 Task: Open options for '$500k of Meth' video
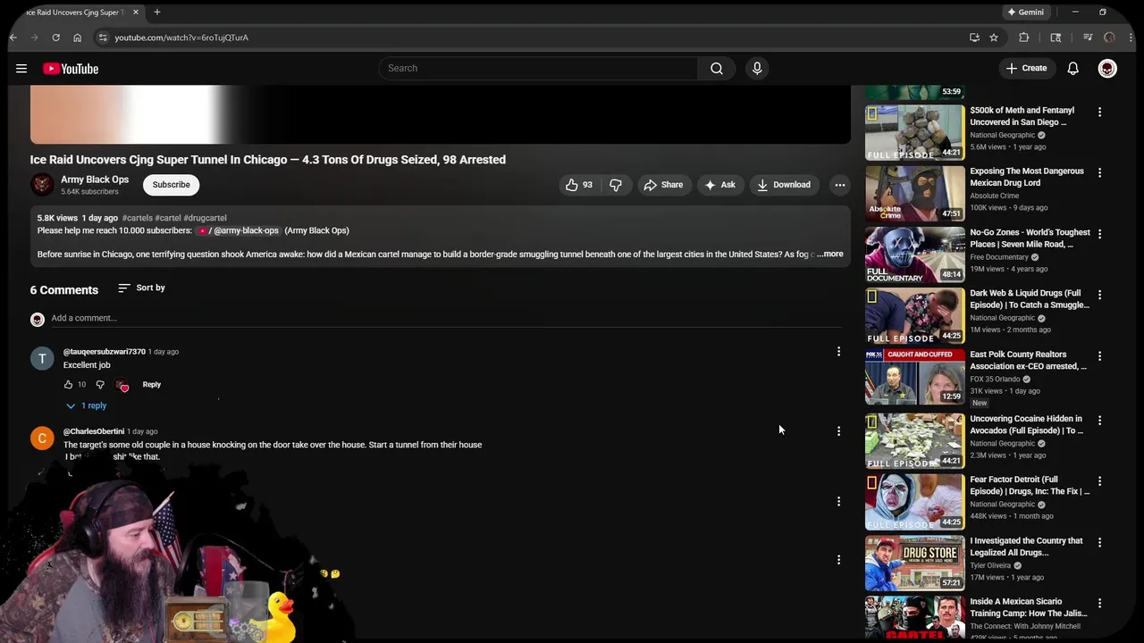(x=1099, y=113)
